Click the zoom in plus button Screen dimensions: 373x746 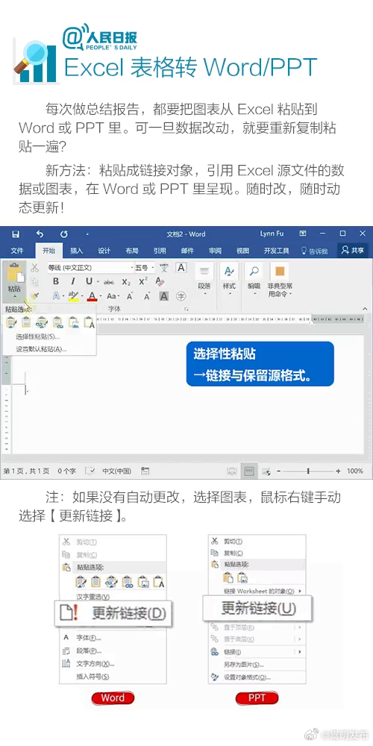click(x=338, y=471)
